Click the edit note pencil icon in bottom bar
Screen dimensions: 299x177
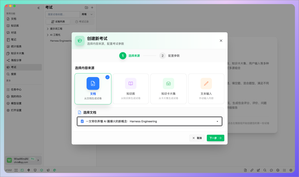click(258, 170)
